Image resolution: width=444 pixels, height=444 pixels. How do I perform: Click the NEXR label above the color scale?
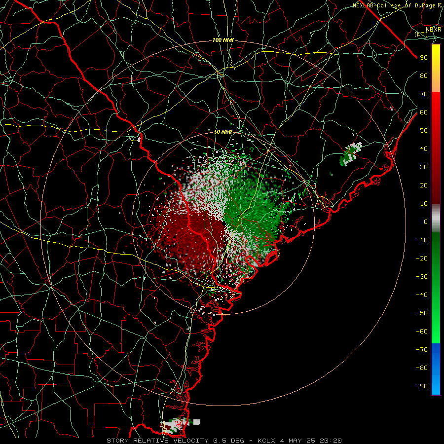pos(433,30)
